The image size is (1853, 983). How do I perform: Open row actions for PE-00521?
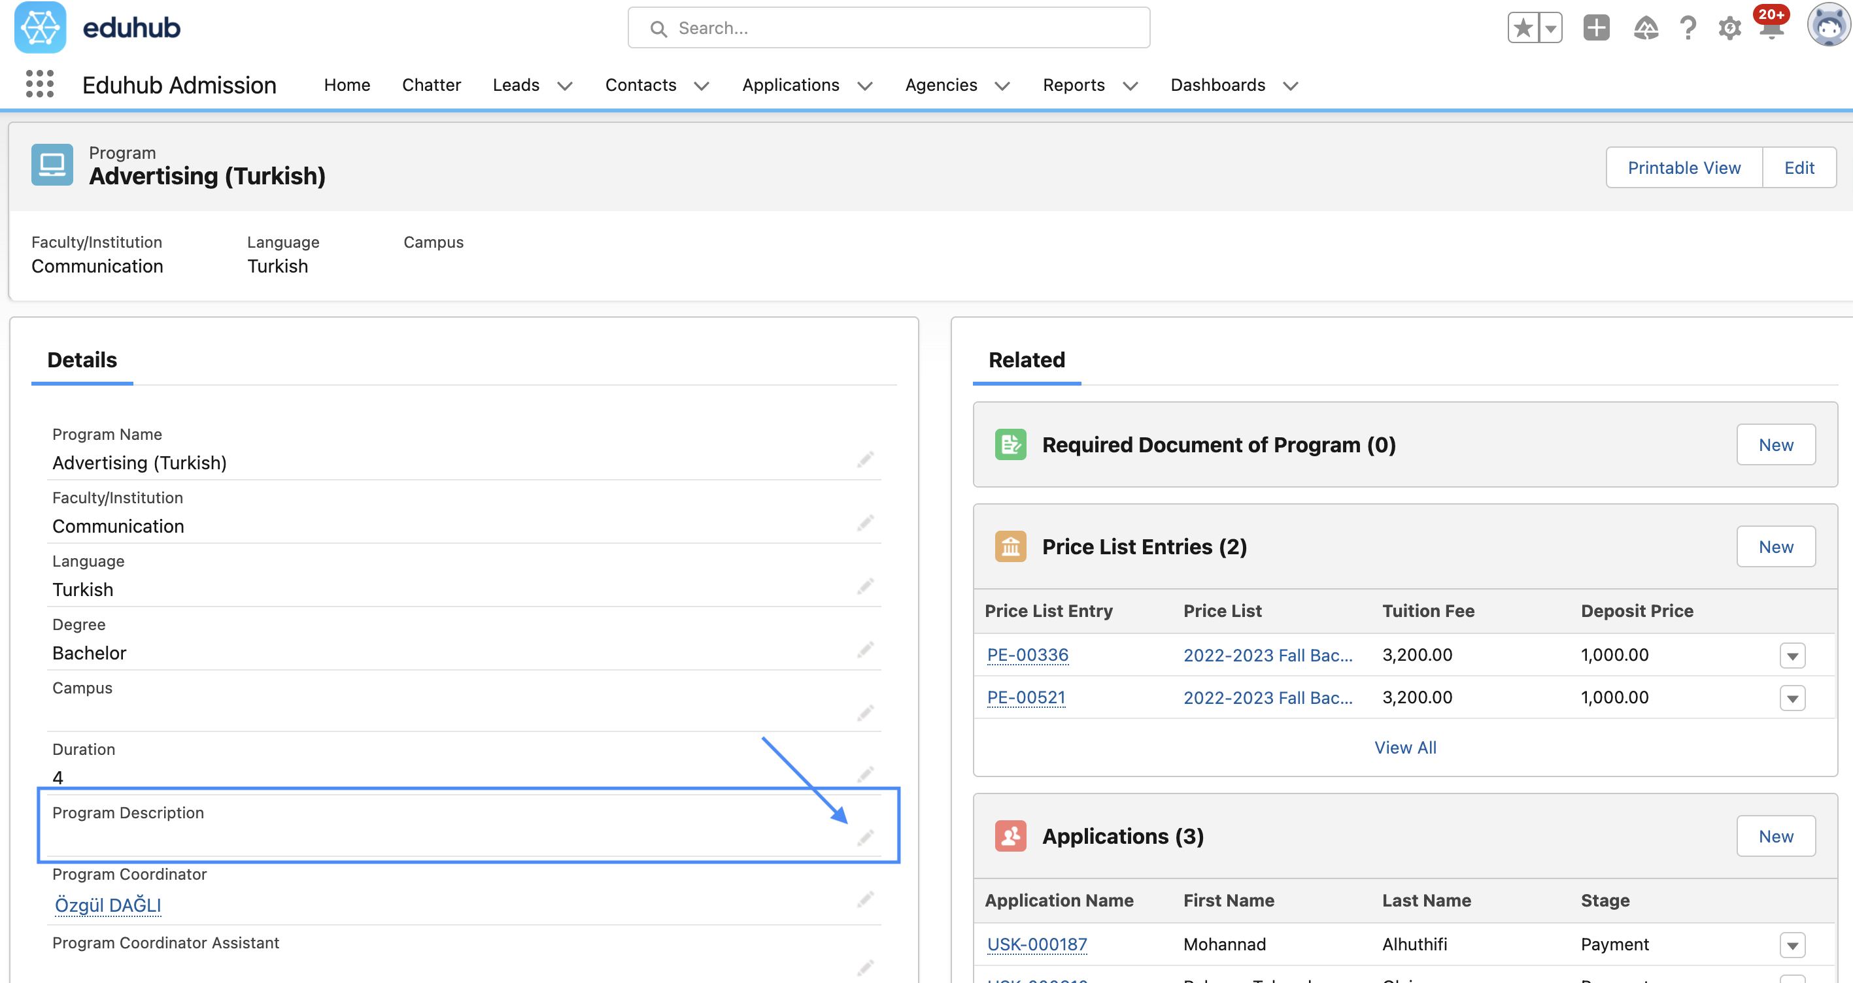point(1792,698)
